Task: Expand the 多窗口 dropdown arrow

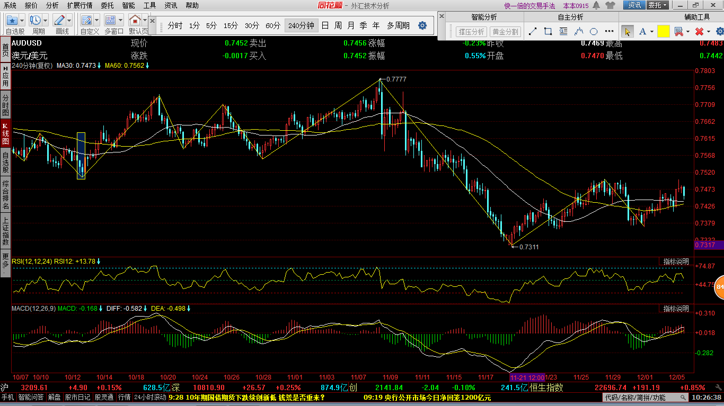Action: coord(121,21)
